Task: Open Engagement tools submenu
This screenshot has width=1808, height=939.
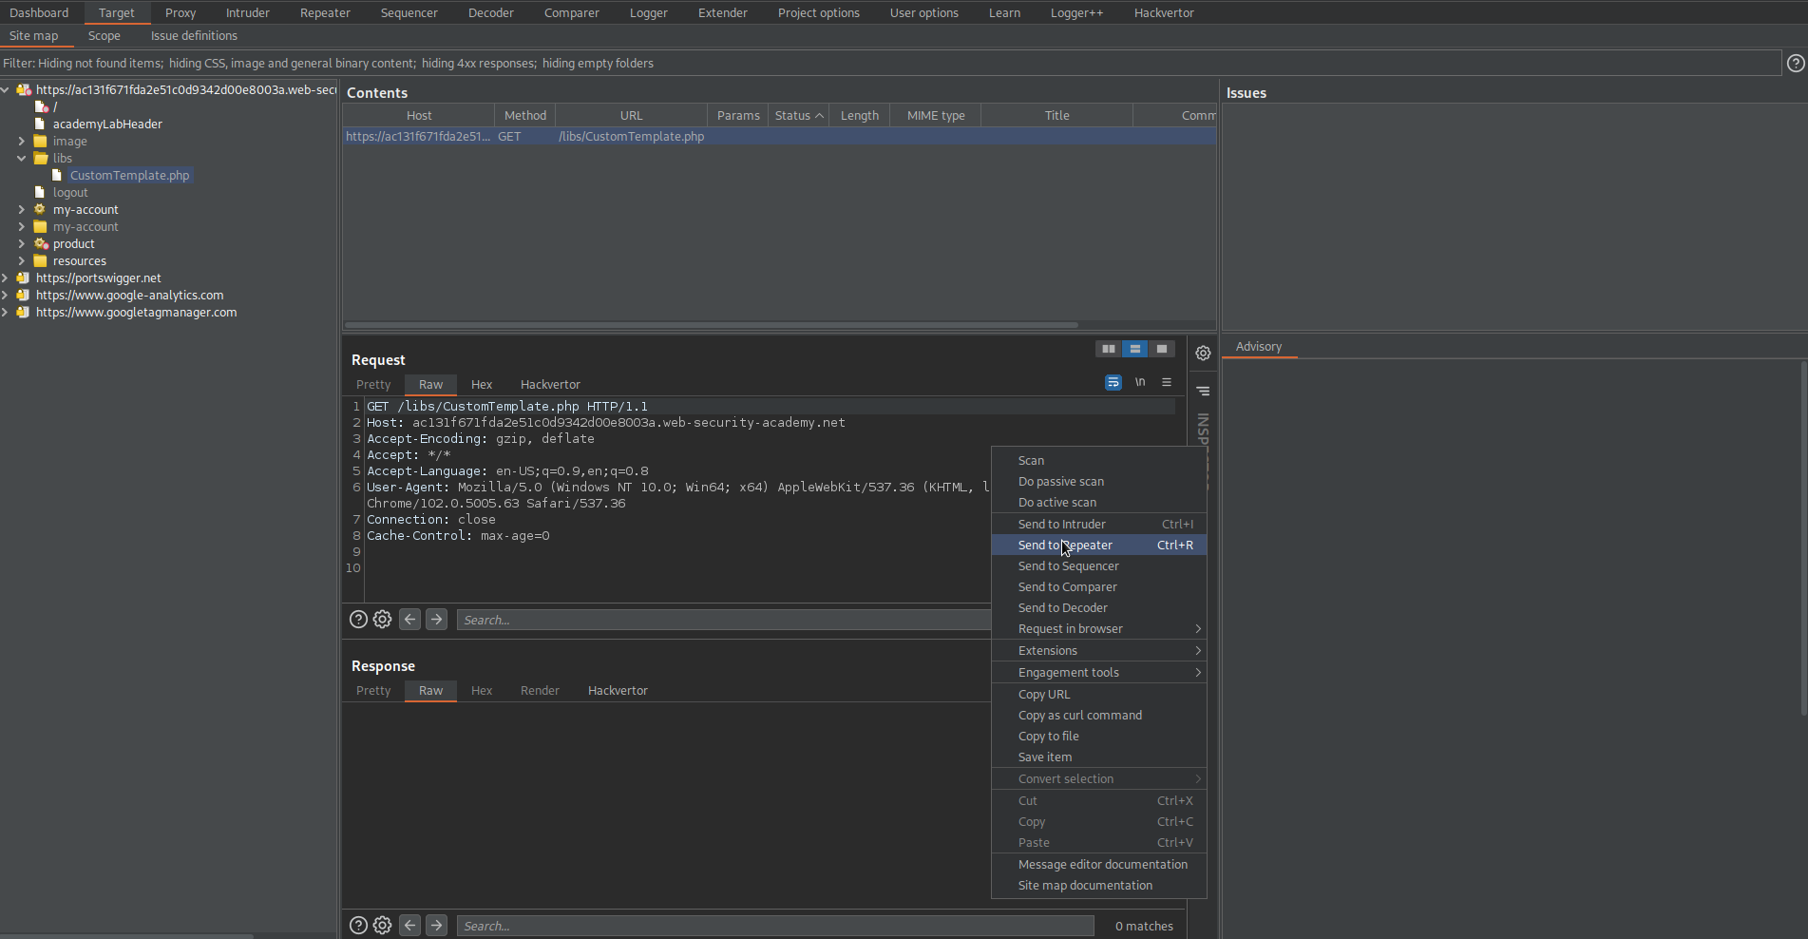Action: point(1099,672)
